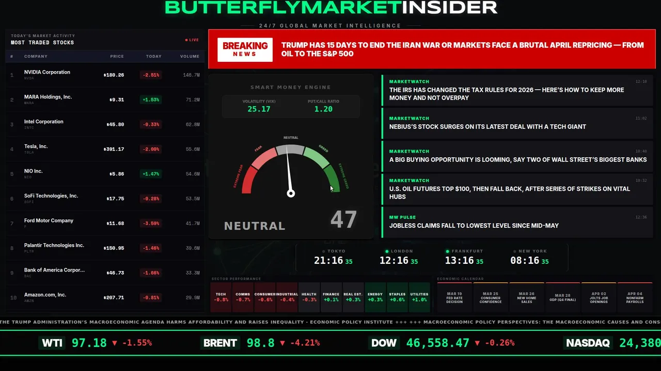Select the Amazon.com, Inc. row

(105, 297)
